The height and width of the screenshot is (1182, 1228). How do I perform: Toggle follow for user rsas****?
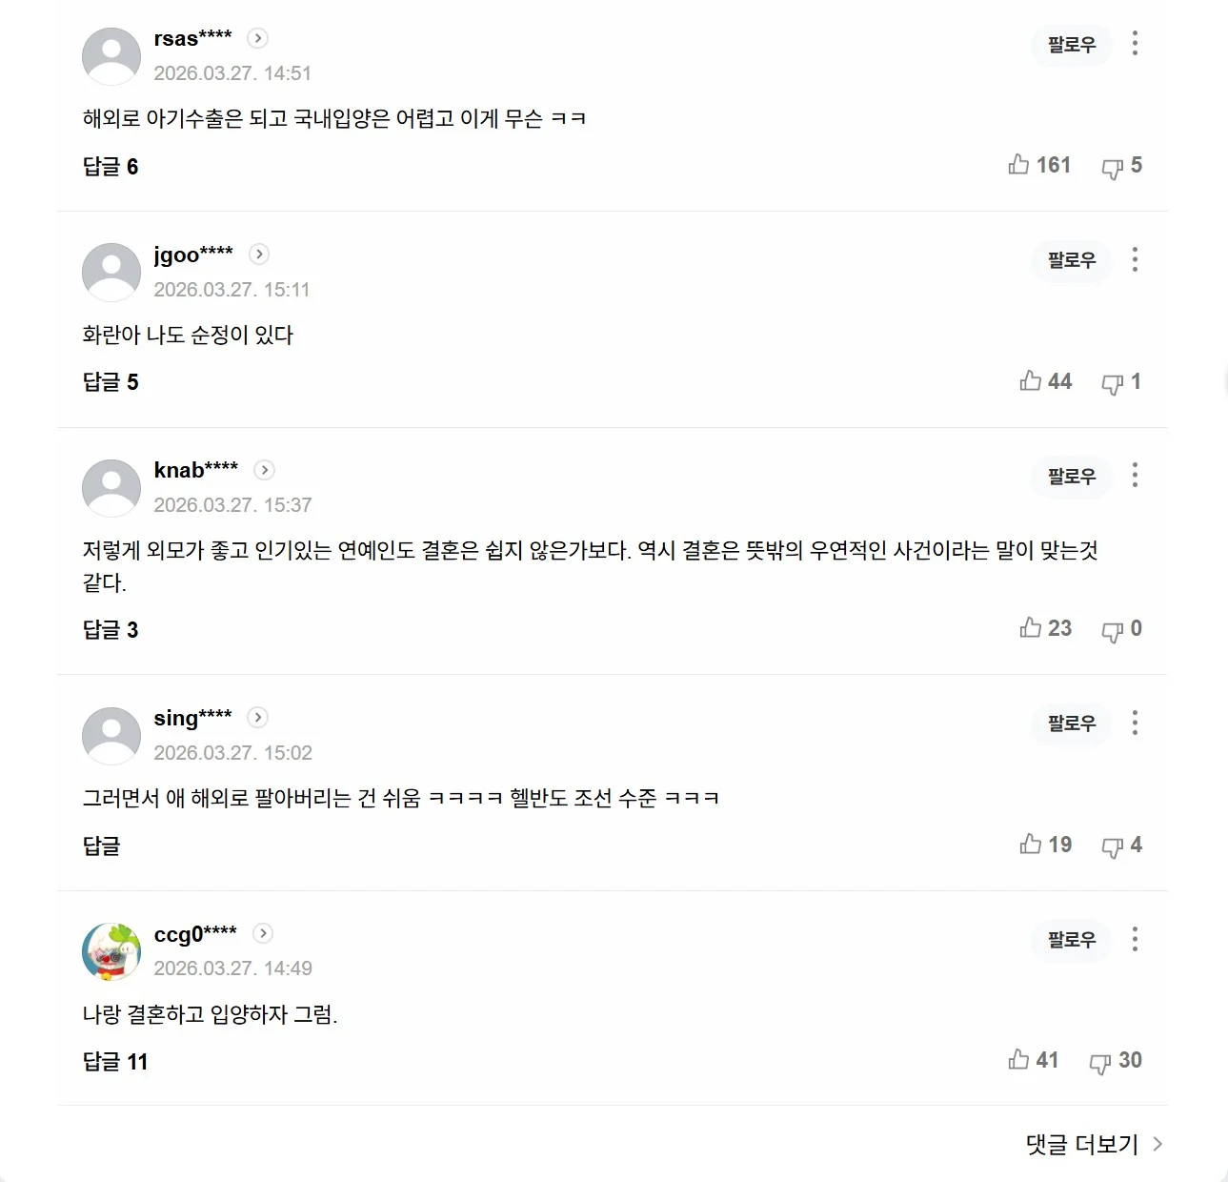pos(1072,44)
